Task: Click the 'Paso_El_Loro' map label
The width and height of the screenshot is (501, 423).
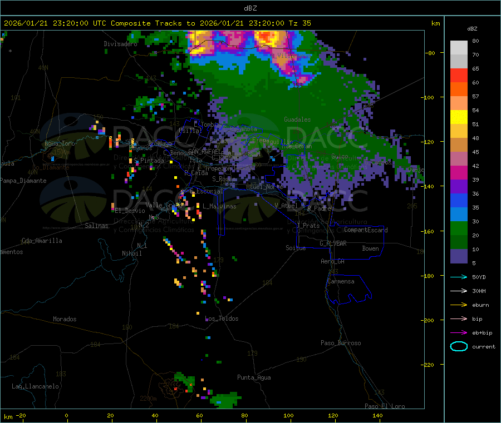Action: (385, 406)
